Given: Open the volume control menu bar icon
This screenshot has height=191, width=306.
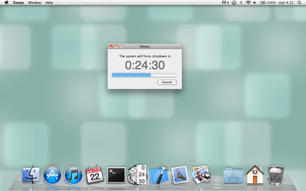Looking at the screenshot, I should [255, 3].
